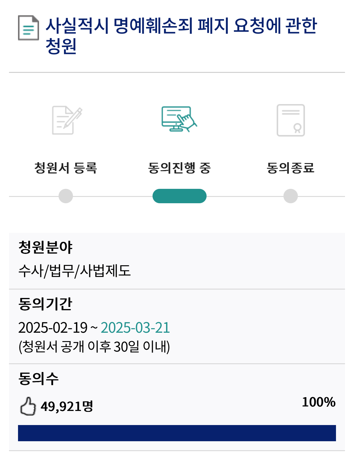Open the petition title 사실적시 명예훼손죄 폐지
The height and width of the screenshot is (473, 354).
(181, 35)
